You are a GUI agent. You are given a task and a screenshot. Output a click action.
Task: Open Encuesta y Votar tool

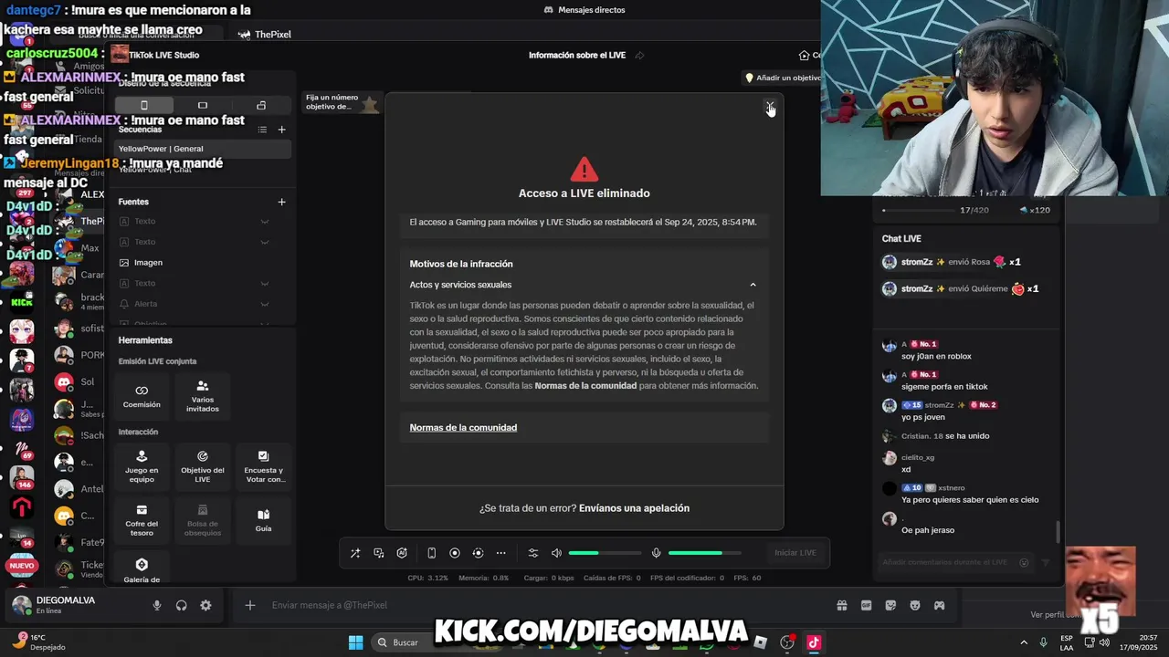coord(264,466)
